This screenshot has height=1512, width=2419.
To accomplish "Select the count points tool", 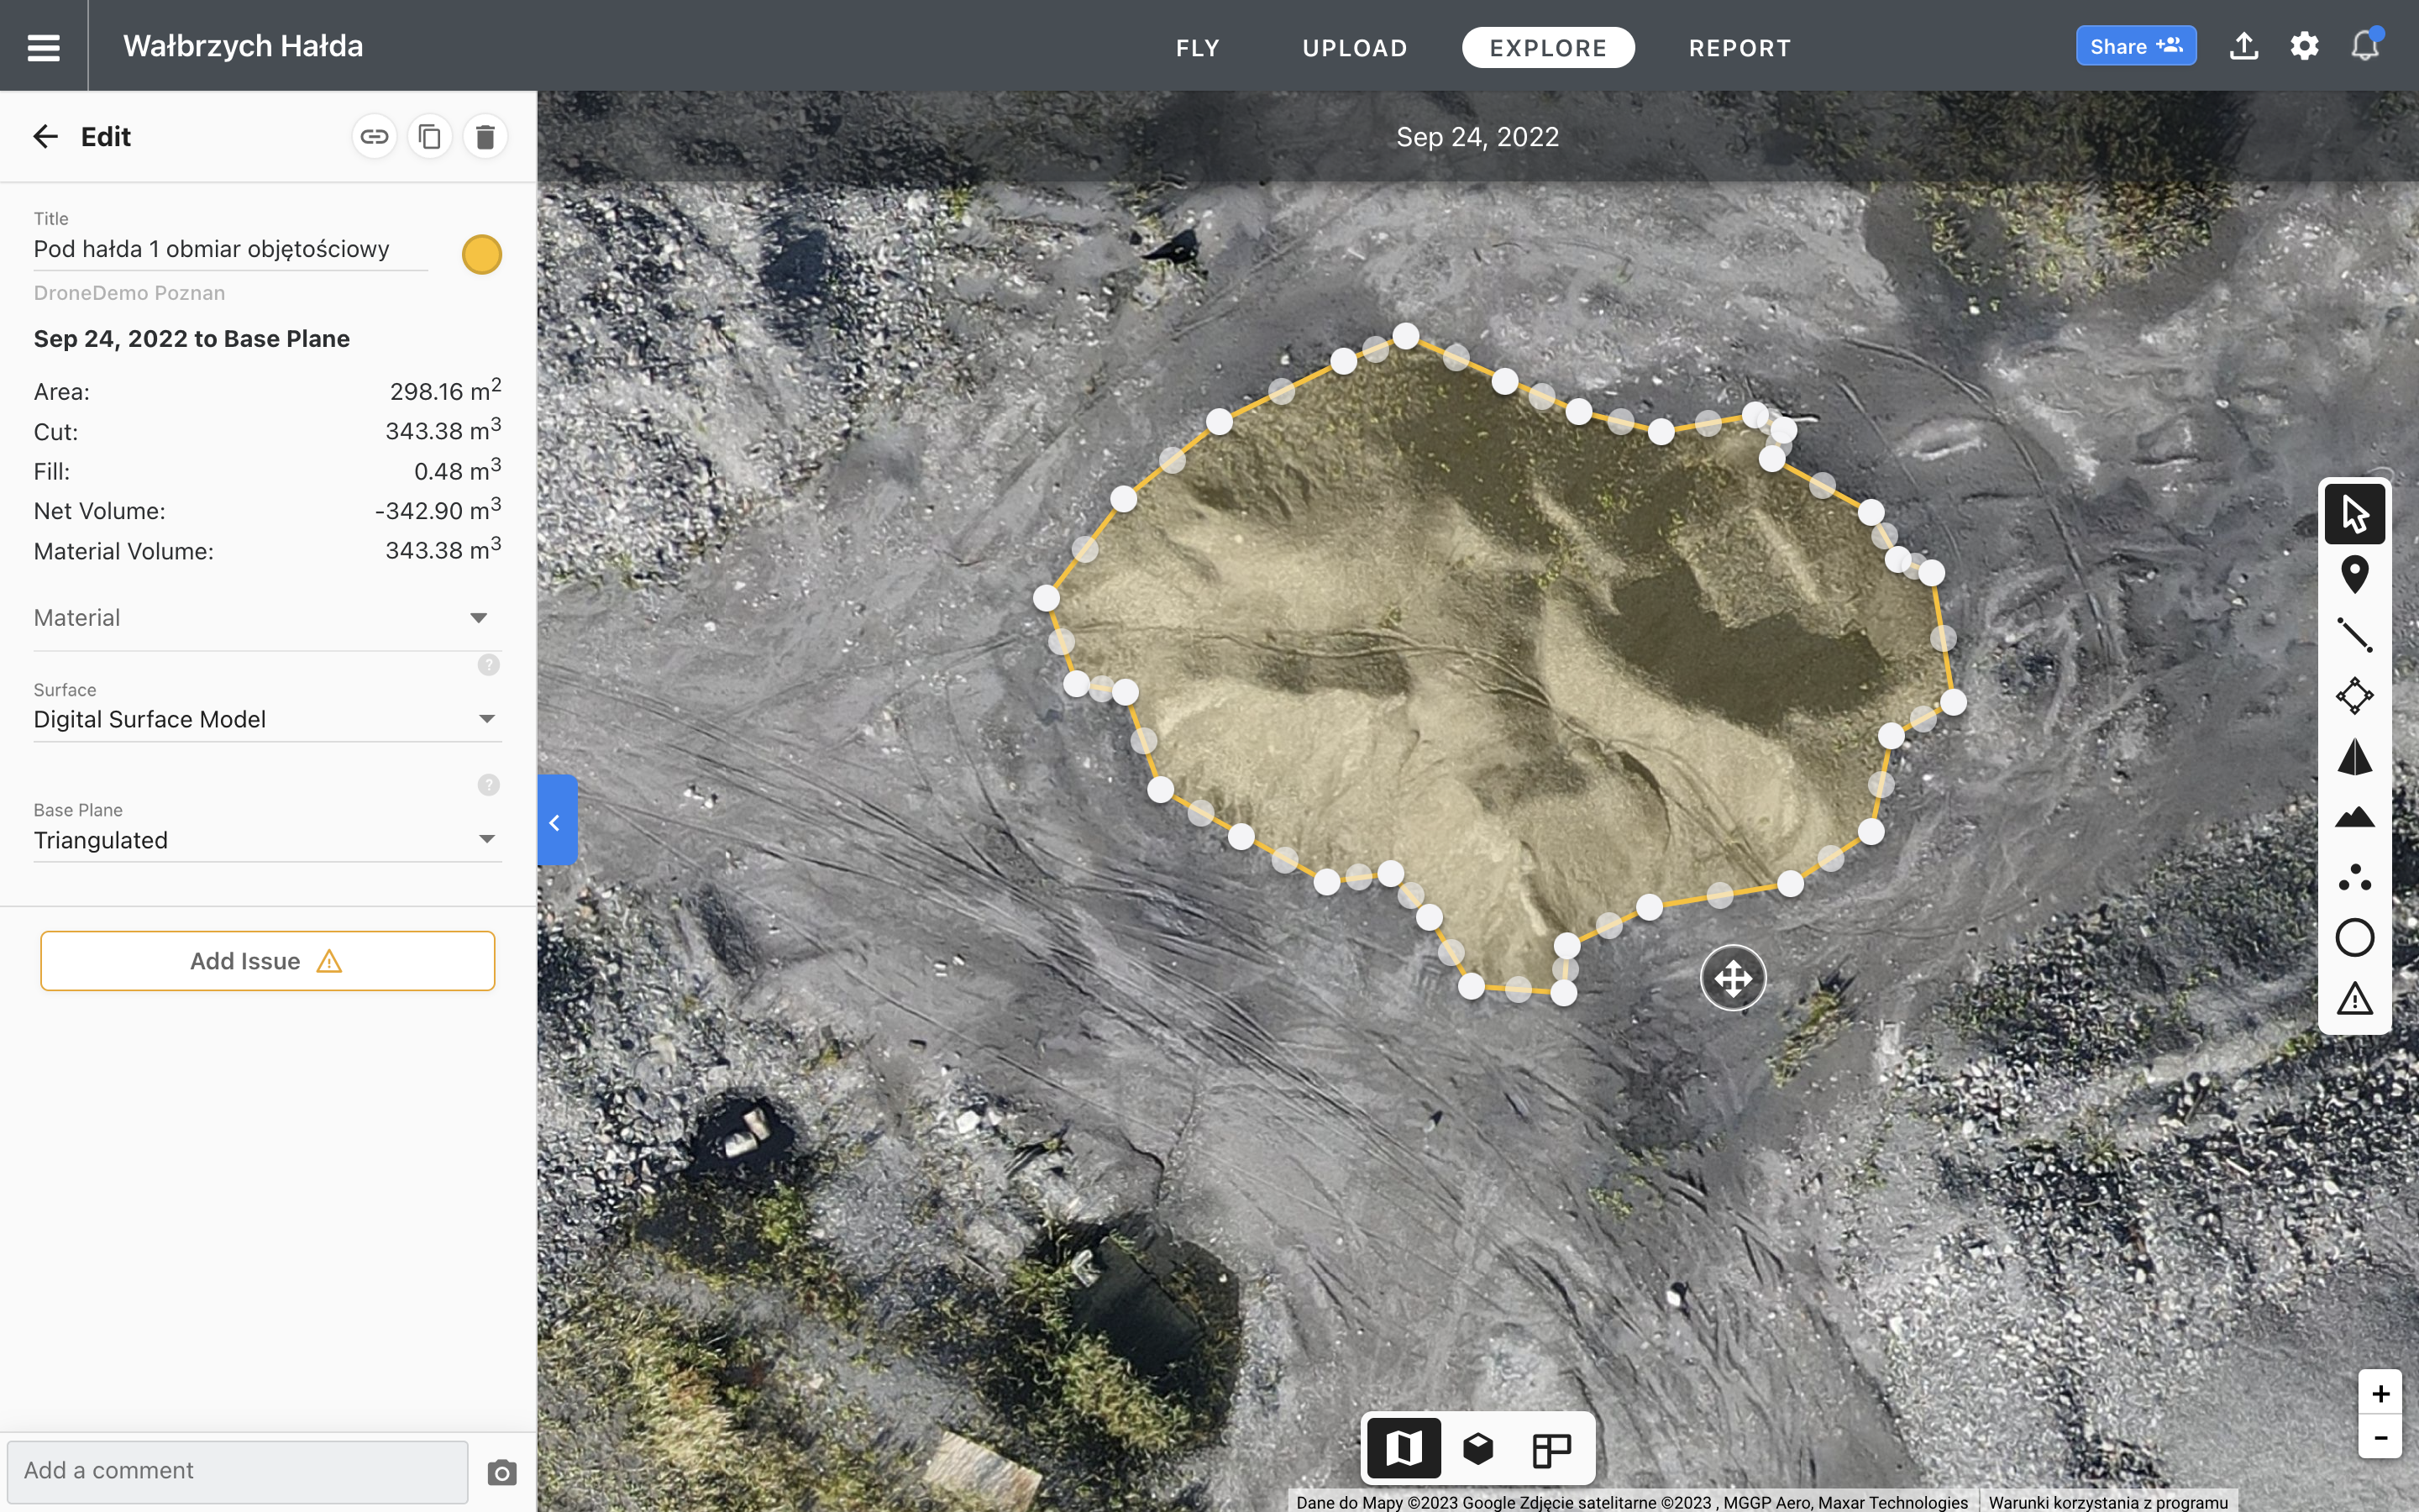I will click(x=2354, y=878).
